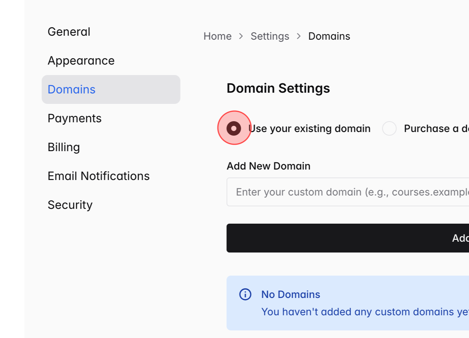Click the 'Add New Domain' field label
Image resolution: width=469 pixels, height=338 pixels.
point(268,166)
